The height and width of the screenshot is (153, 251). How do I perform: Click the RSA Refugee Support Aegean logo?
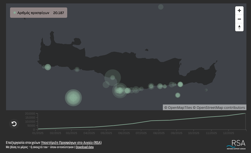click(236, 144)
